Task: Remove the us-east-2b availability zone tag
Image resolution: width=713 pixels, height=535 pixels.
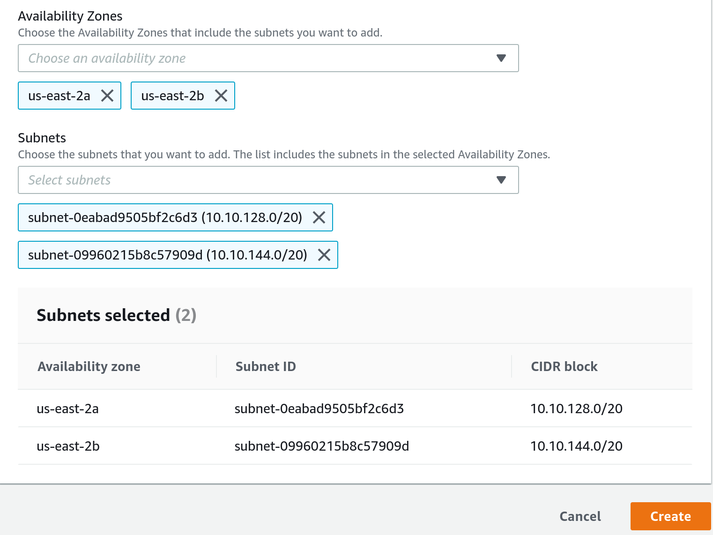Action: coord(221,96)
